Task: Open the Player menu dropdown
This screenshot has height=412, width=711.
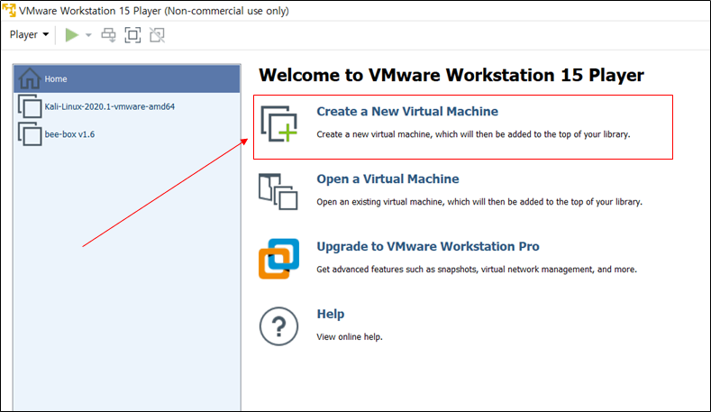Action: 29,34
